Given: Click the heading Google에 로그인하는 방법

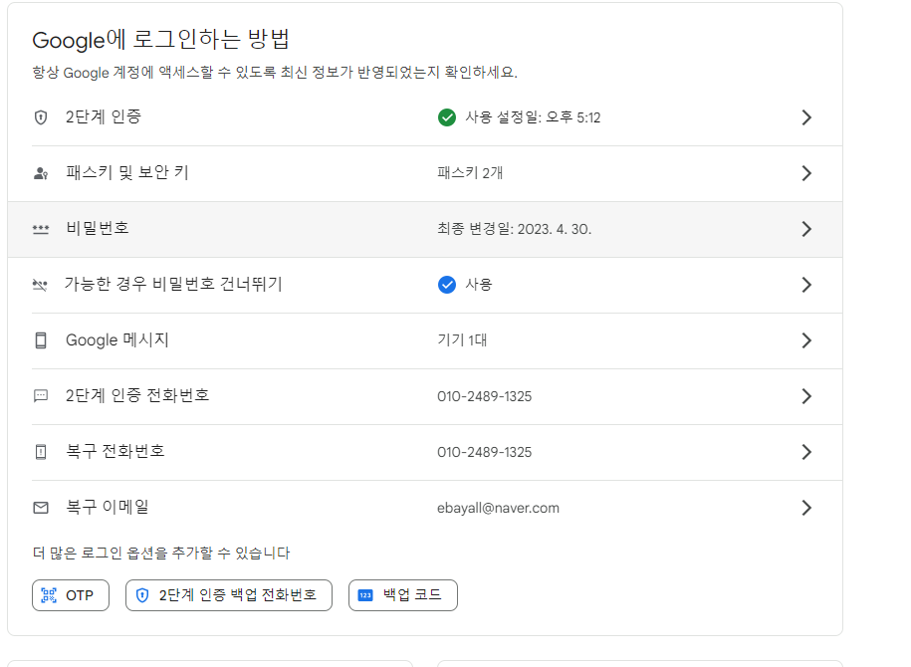Looking at the screenshot, I should (x=160, y=40).
